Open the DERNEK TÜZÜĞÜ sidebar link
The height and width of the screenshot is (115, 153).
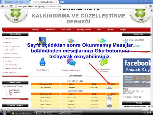[x=12, y=39]
